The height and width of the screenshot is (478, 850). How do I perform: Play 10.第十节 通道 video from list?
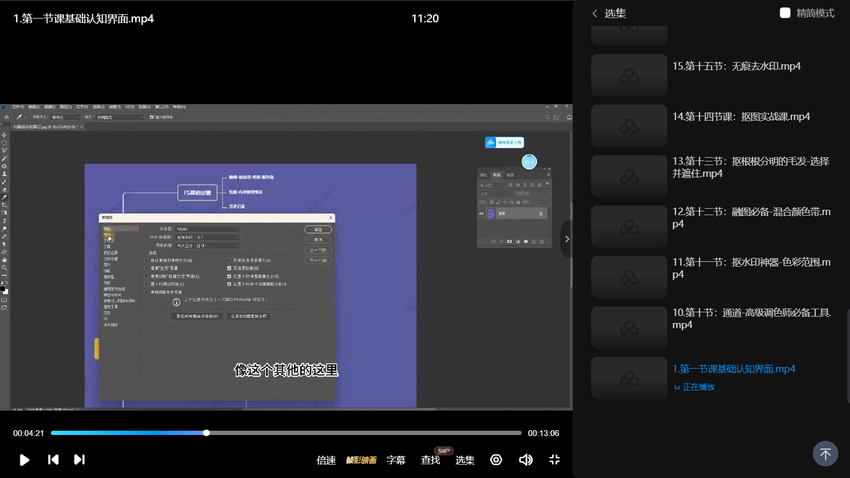(x=751, y=318)
